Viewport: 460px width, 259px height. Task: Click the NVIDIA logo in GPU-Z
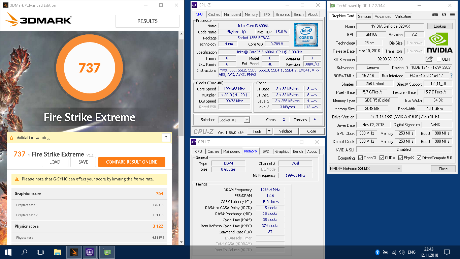coord(439,43)
